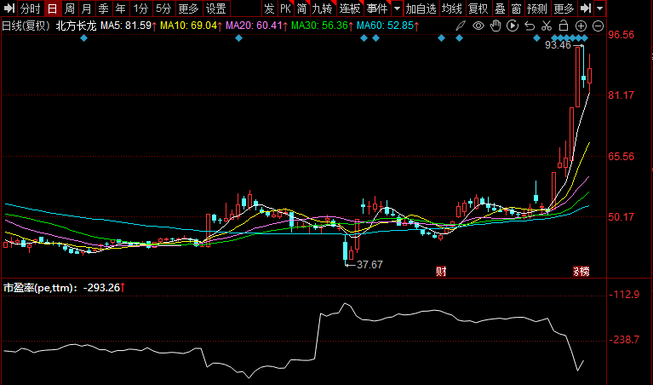The width and height of the screenshot is (653, 385).
Task: Click the undo arrow icon
Action: tap(530, 26)
